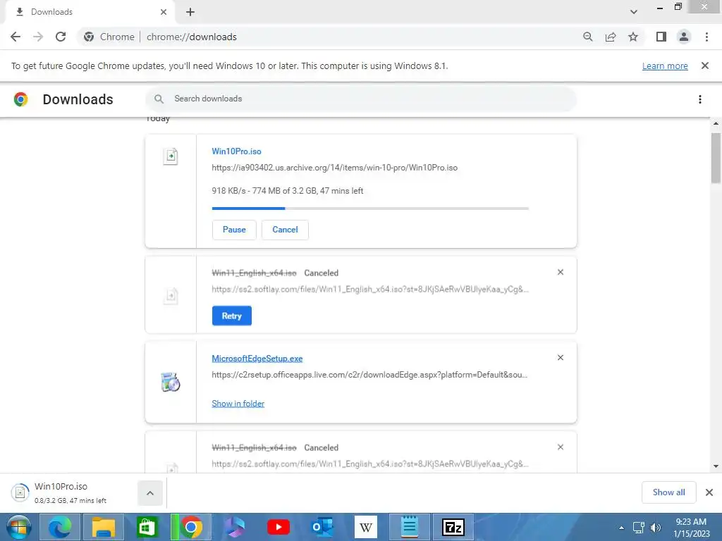Select the Downloads tab
Viewport: 722px width, 541px height.
point(90,12)
